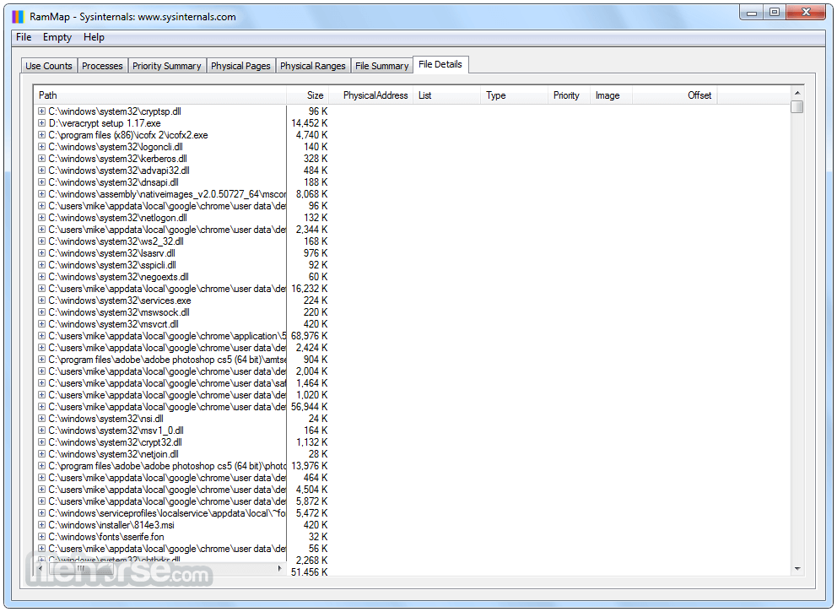837x612 pixels.
Task: Switch to the File Summary tab
Action: coord(381,66)
